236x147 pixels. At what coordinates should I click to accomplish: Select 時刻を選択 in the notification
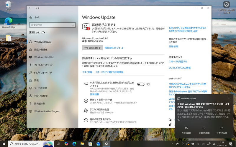[186, 130]
